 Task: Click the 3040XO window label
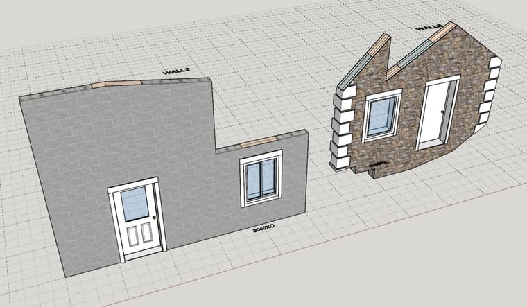(x=263, y=228)
